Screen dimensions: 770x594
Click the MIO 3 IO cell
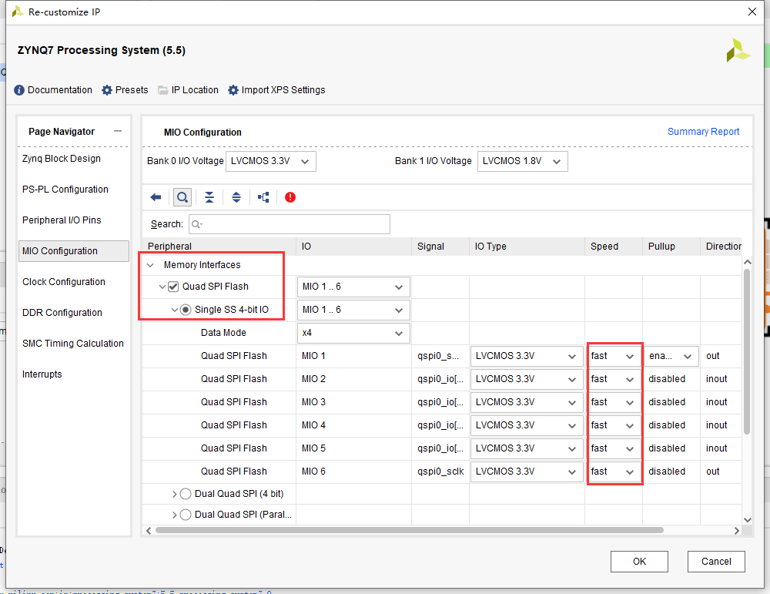(353, 402)
